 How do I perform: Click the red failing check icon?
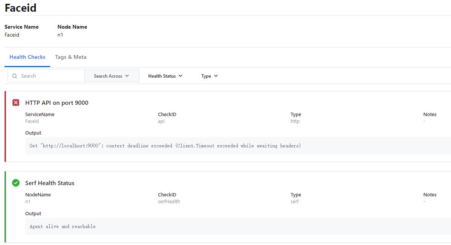point(16,103)
